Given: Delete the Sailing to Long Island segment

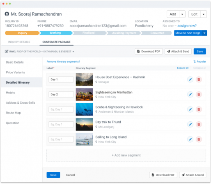Looking at the screenshot, I should (199, 139).
